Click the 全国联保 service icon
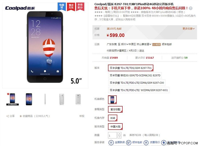This screenshot has height=146, width=199. coord(111,142)
